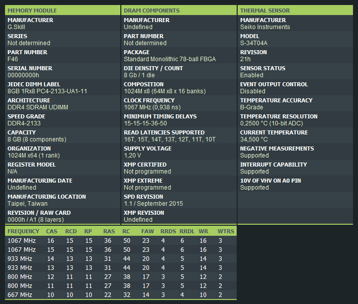
Task: Select the MANUFACTURING DATE label
Action: (40, 181)
